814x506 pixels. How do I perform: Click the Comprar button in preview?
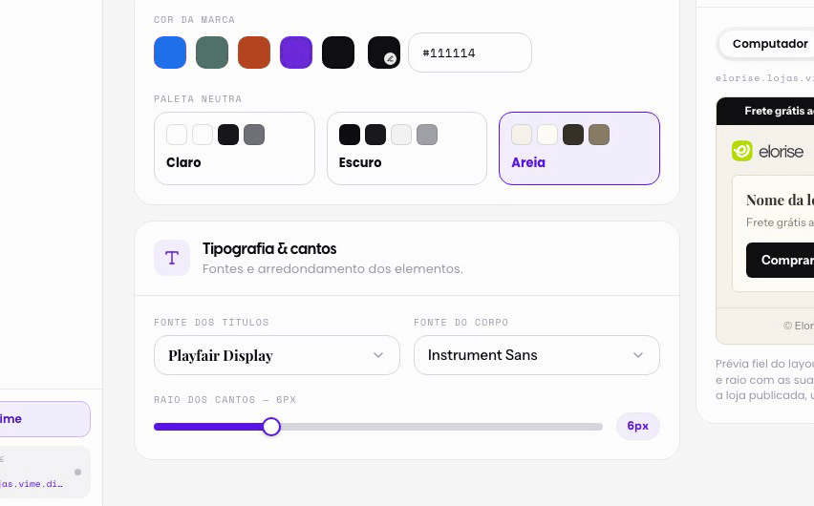[x=780, y=260]
